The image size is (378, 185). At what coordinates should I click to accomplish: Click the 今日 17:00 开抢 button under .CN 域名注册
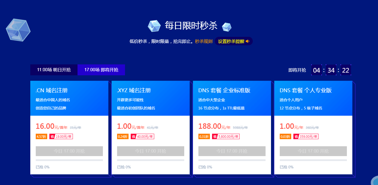click(x=69, y=151)
